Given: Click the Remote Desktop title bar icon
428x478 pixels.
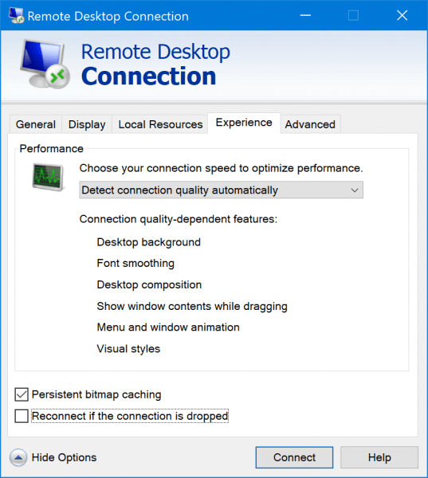Looking at the screenshot, I should [16, 16].
